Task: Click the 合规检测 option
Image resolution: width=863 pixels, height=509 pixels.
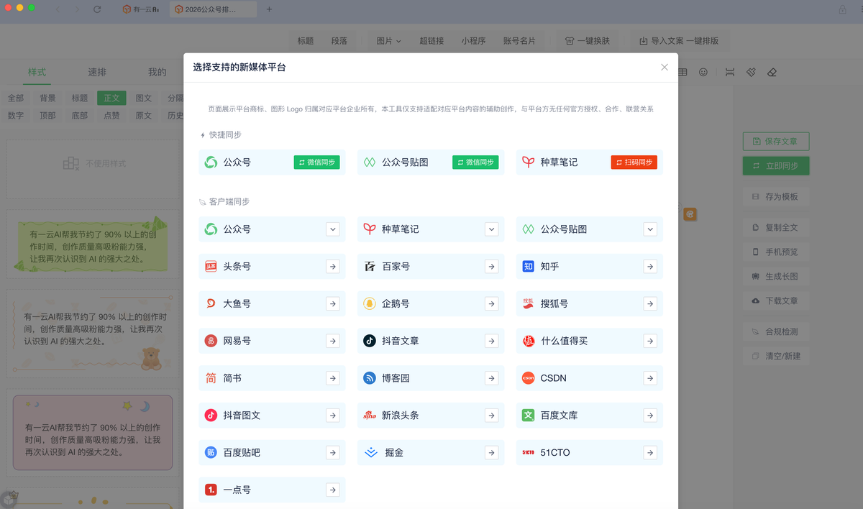Action: pyautogui.click(x=775, y=331)
